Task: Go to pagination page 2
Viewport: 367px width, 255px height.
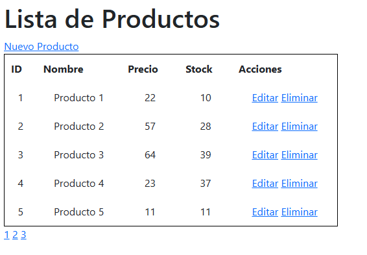Action: coord(15,235)
